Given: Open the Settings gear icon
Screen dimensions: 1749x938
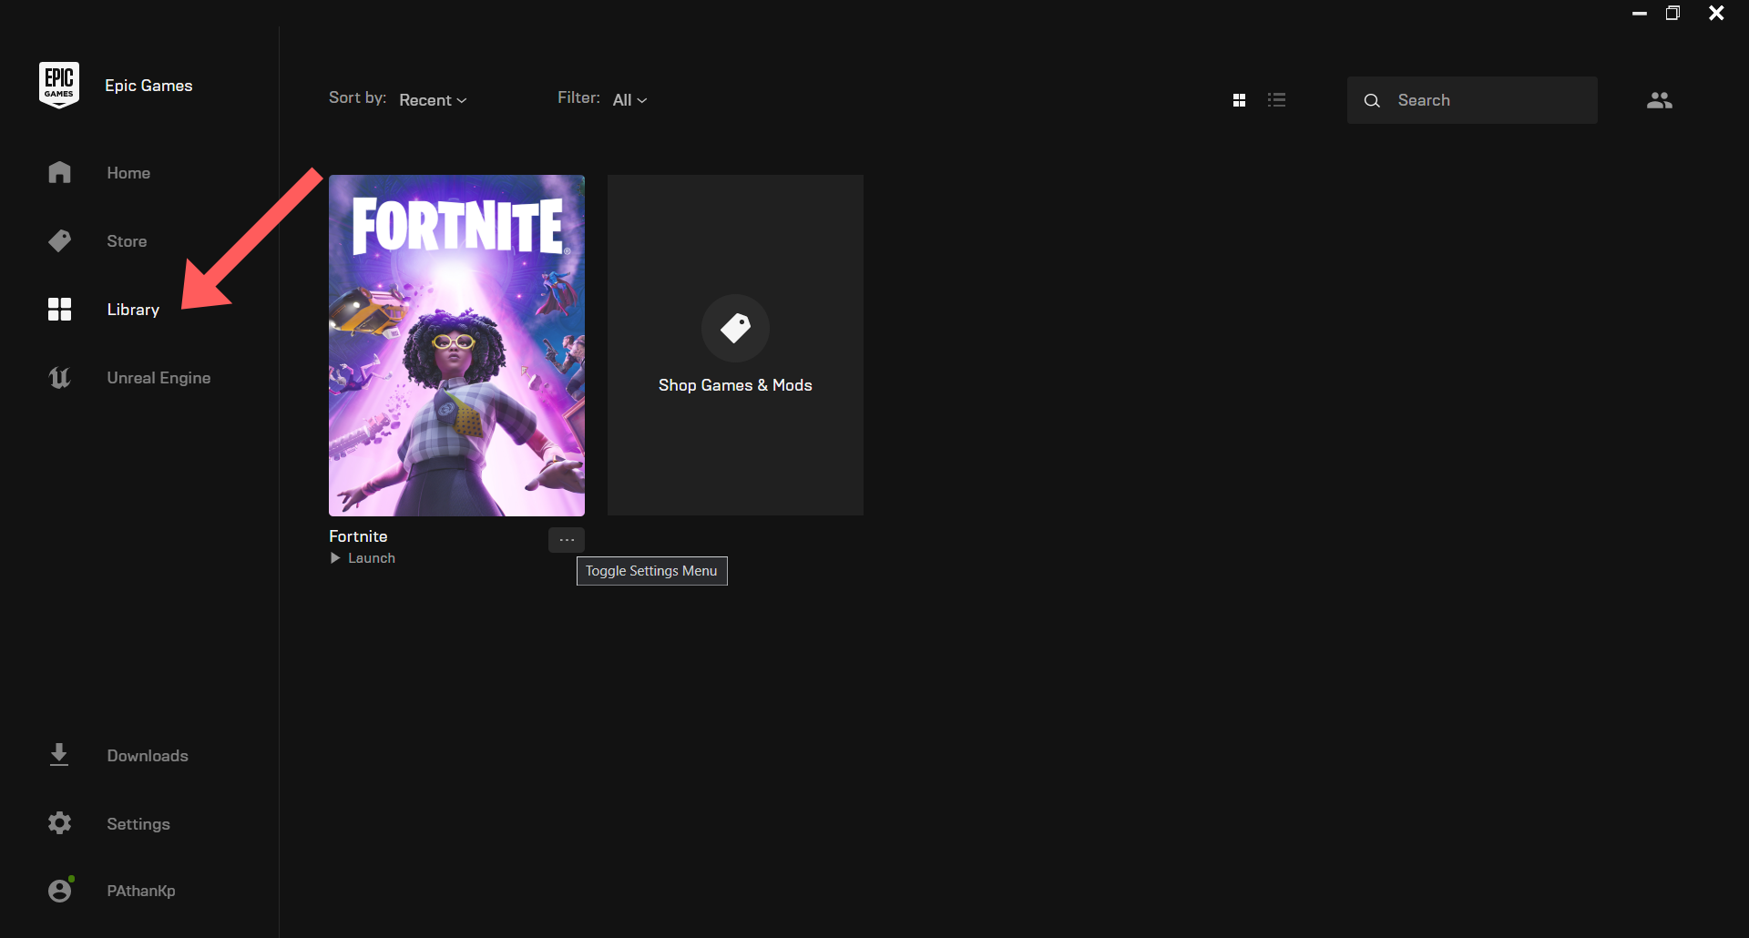Looking at the screenshot, I should tap(58, 823).
